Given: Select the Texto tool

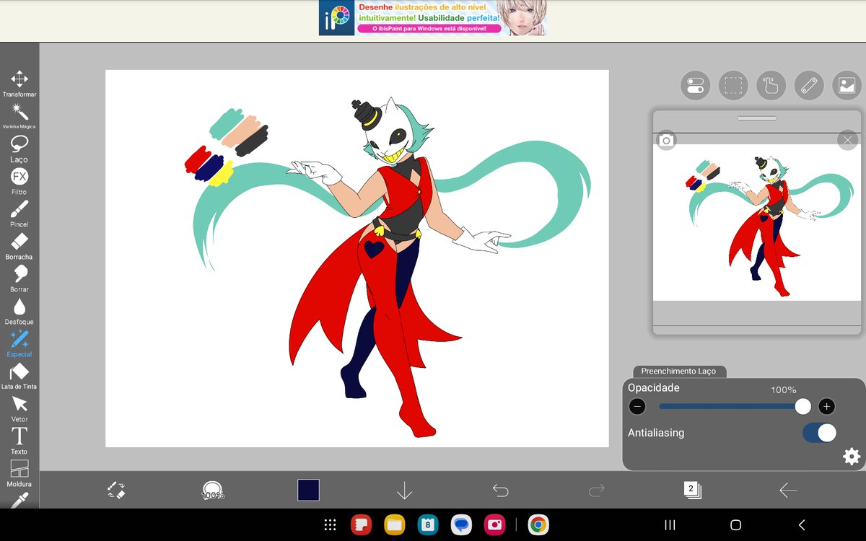Looking at the screenshot, I should 19,441.
